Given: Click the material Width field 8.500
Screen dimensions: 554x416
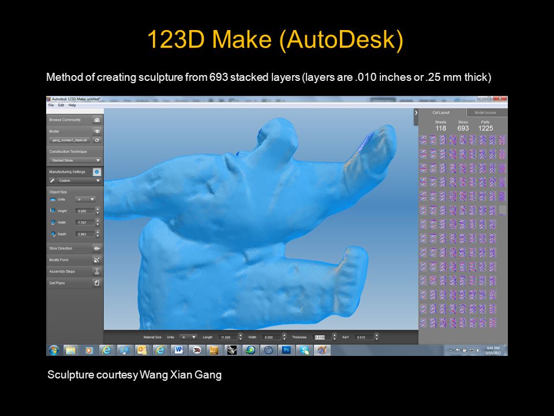Looking at the screenshot, I should [272, 337].
